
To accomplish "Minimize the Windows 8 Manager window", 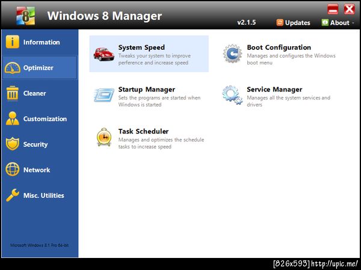I will (333, 10).
